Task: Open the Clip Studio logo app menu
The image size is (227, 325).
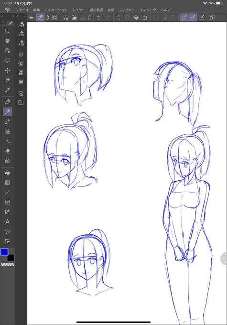Action: coord(7,10)
